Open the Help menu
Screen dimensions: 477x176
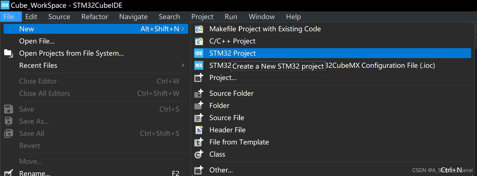point(293,17)
